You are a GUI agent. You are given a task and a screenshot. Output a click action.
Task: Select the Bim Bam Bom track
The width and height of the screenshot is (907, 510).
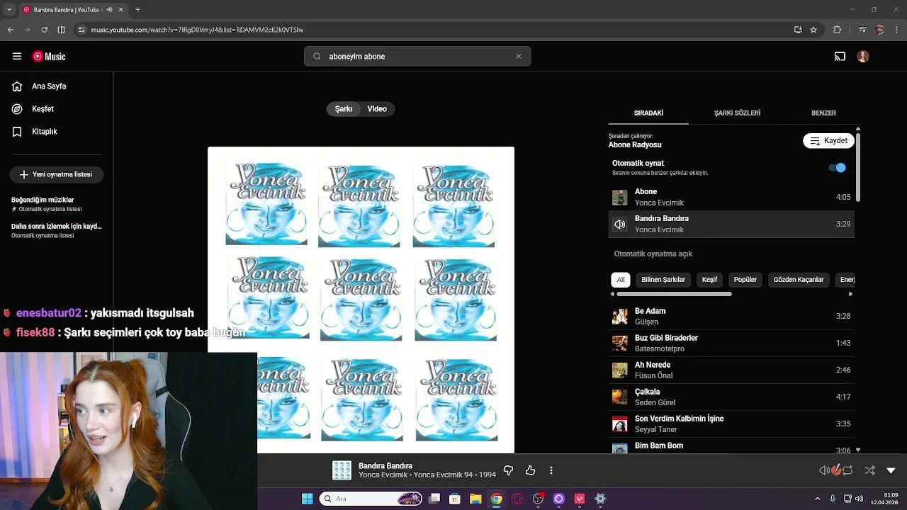click(x=731, y=446)
